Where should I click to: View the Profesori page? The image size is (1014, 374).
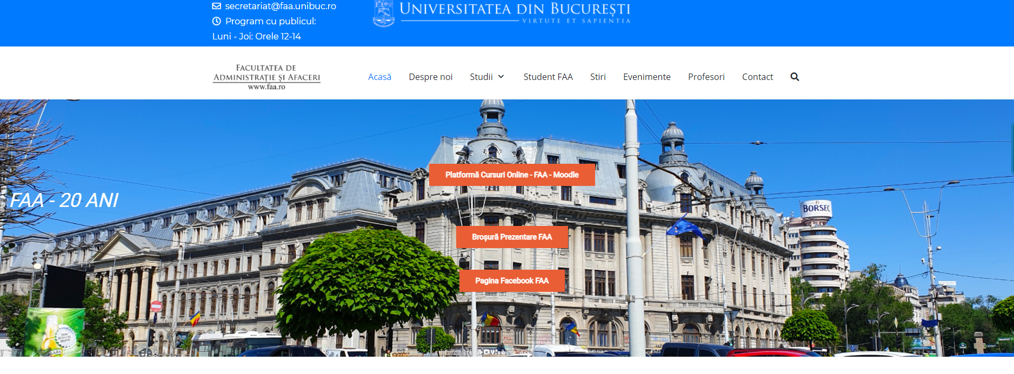(x=706, y=77)
